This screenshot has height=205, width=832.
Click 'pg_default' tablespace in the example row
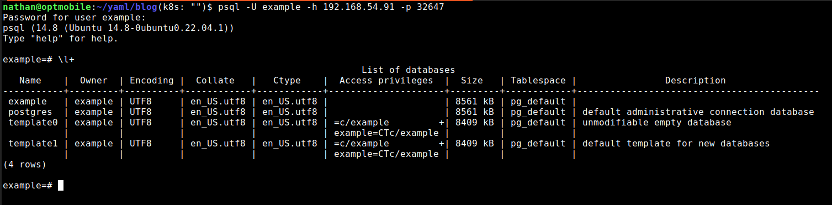point(538,102)
